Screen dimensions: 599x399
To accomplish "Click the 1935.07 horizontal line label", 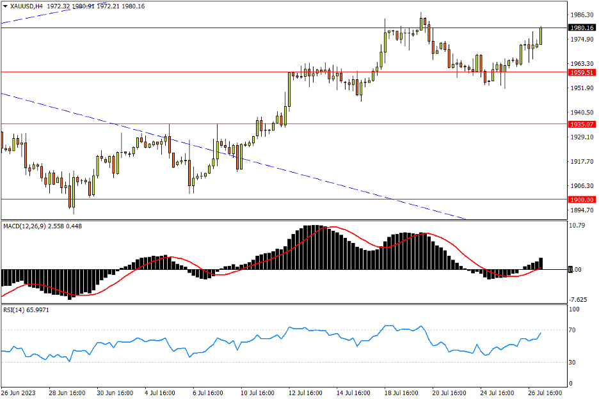I will pyautogui.click(x=583, y=123).
